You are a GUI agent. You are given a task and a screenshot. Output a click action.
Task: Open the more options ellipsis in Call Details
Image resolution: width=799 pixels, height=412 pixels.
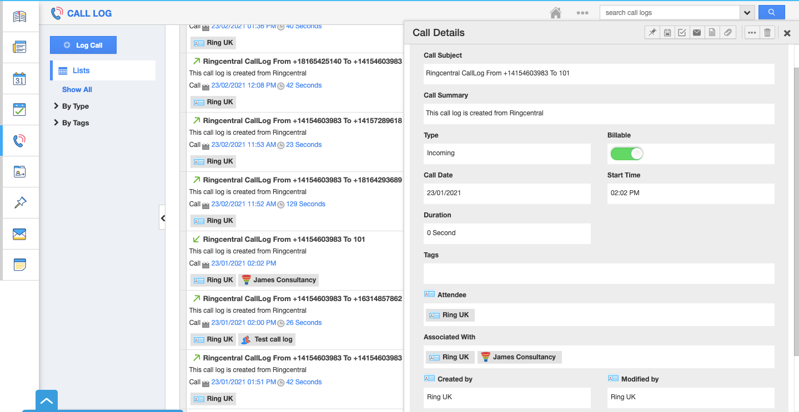[752, 33]
